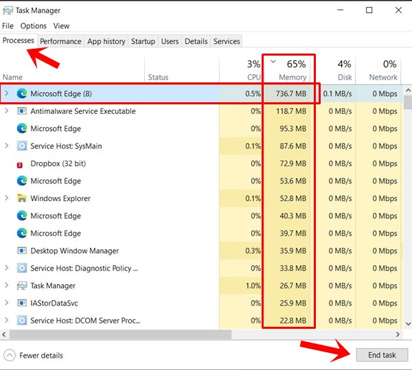412x370 pixels.
Task: Click the Windows Explorer folder icon
Action: pyautogui.click(x=22, y=198)
